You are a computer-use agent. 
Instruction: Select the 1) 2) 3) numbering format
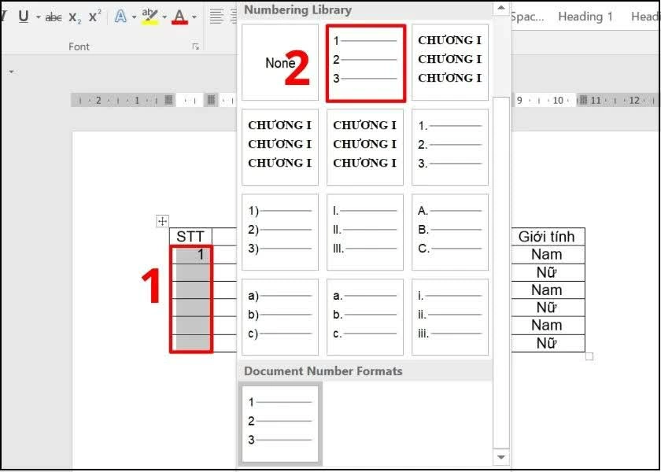pyautogui.click(x=280, y=232)
